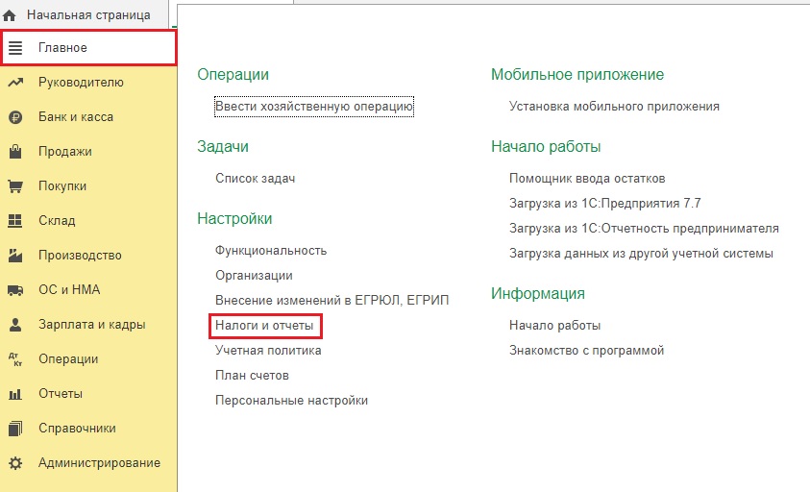Open the Зарплата и кадры section
Screen dimensions: 810x492
tap(92, 325)
